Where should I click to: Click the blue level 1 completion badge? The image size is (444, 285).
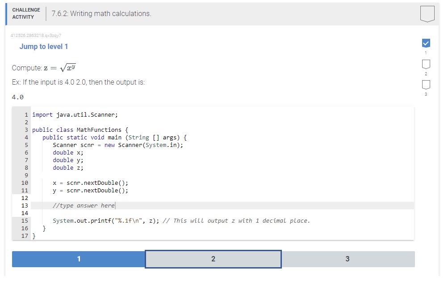point(79,259)
